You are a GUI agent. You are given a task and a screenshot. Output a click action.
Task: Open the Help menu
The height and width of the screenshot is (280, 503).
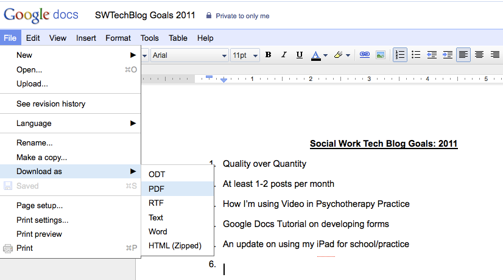click(205, 38)
